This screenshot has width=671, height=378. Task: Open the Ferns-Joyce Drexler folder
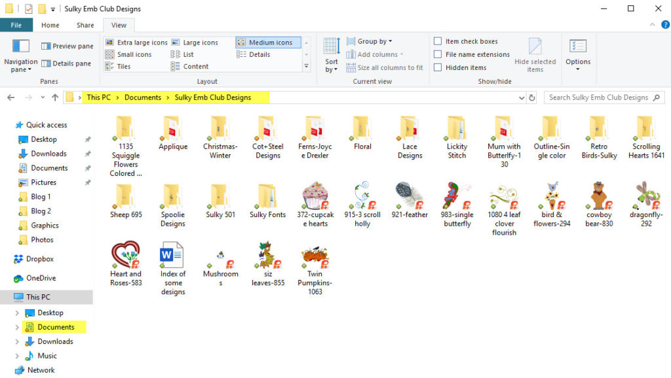315,137
